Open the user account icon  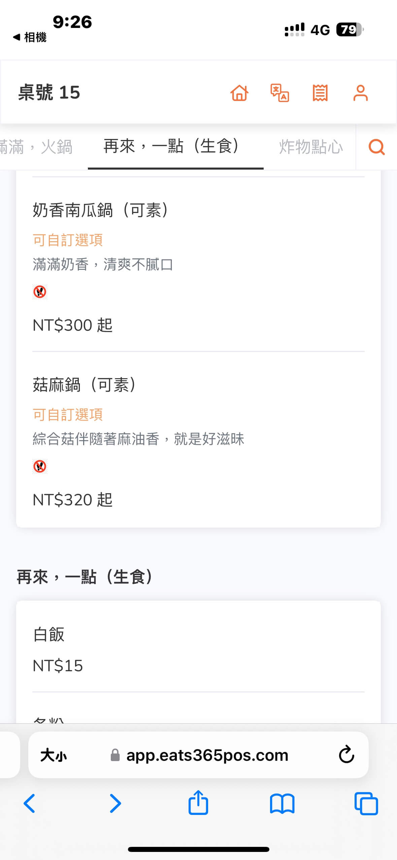click(360, 93)
